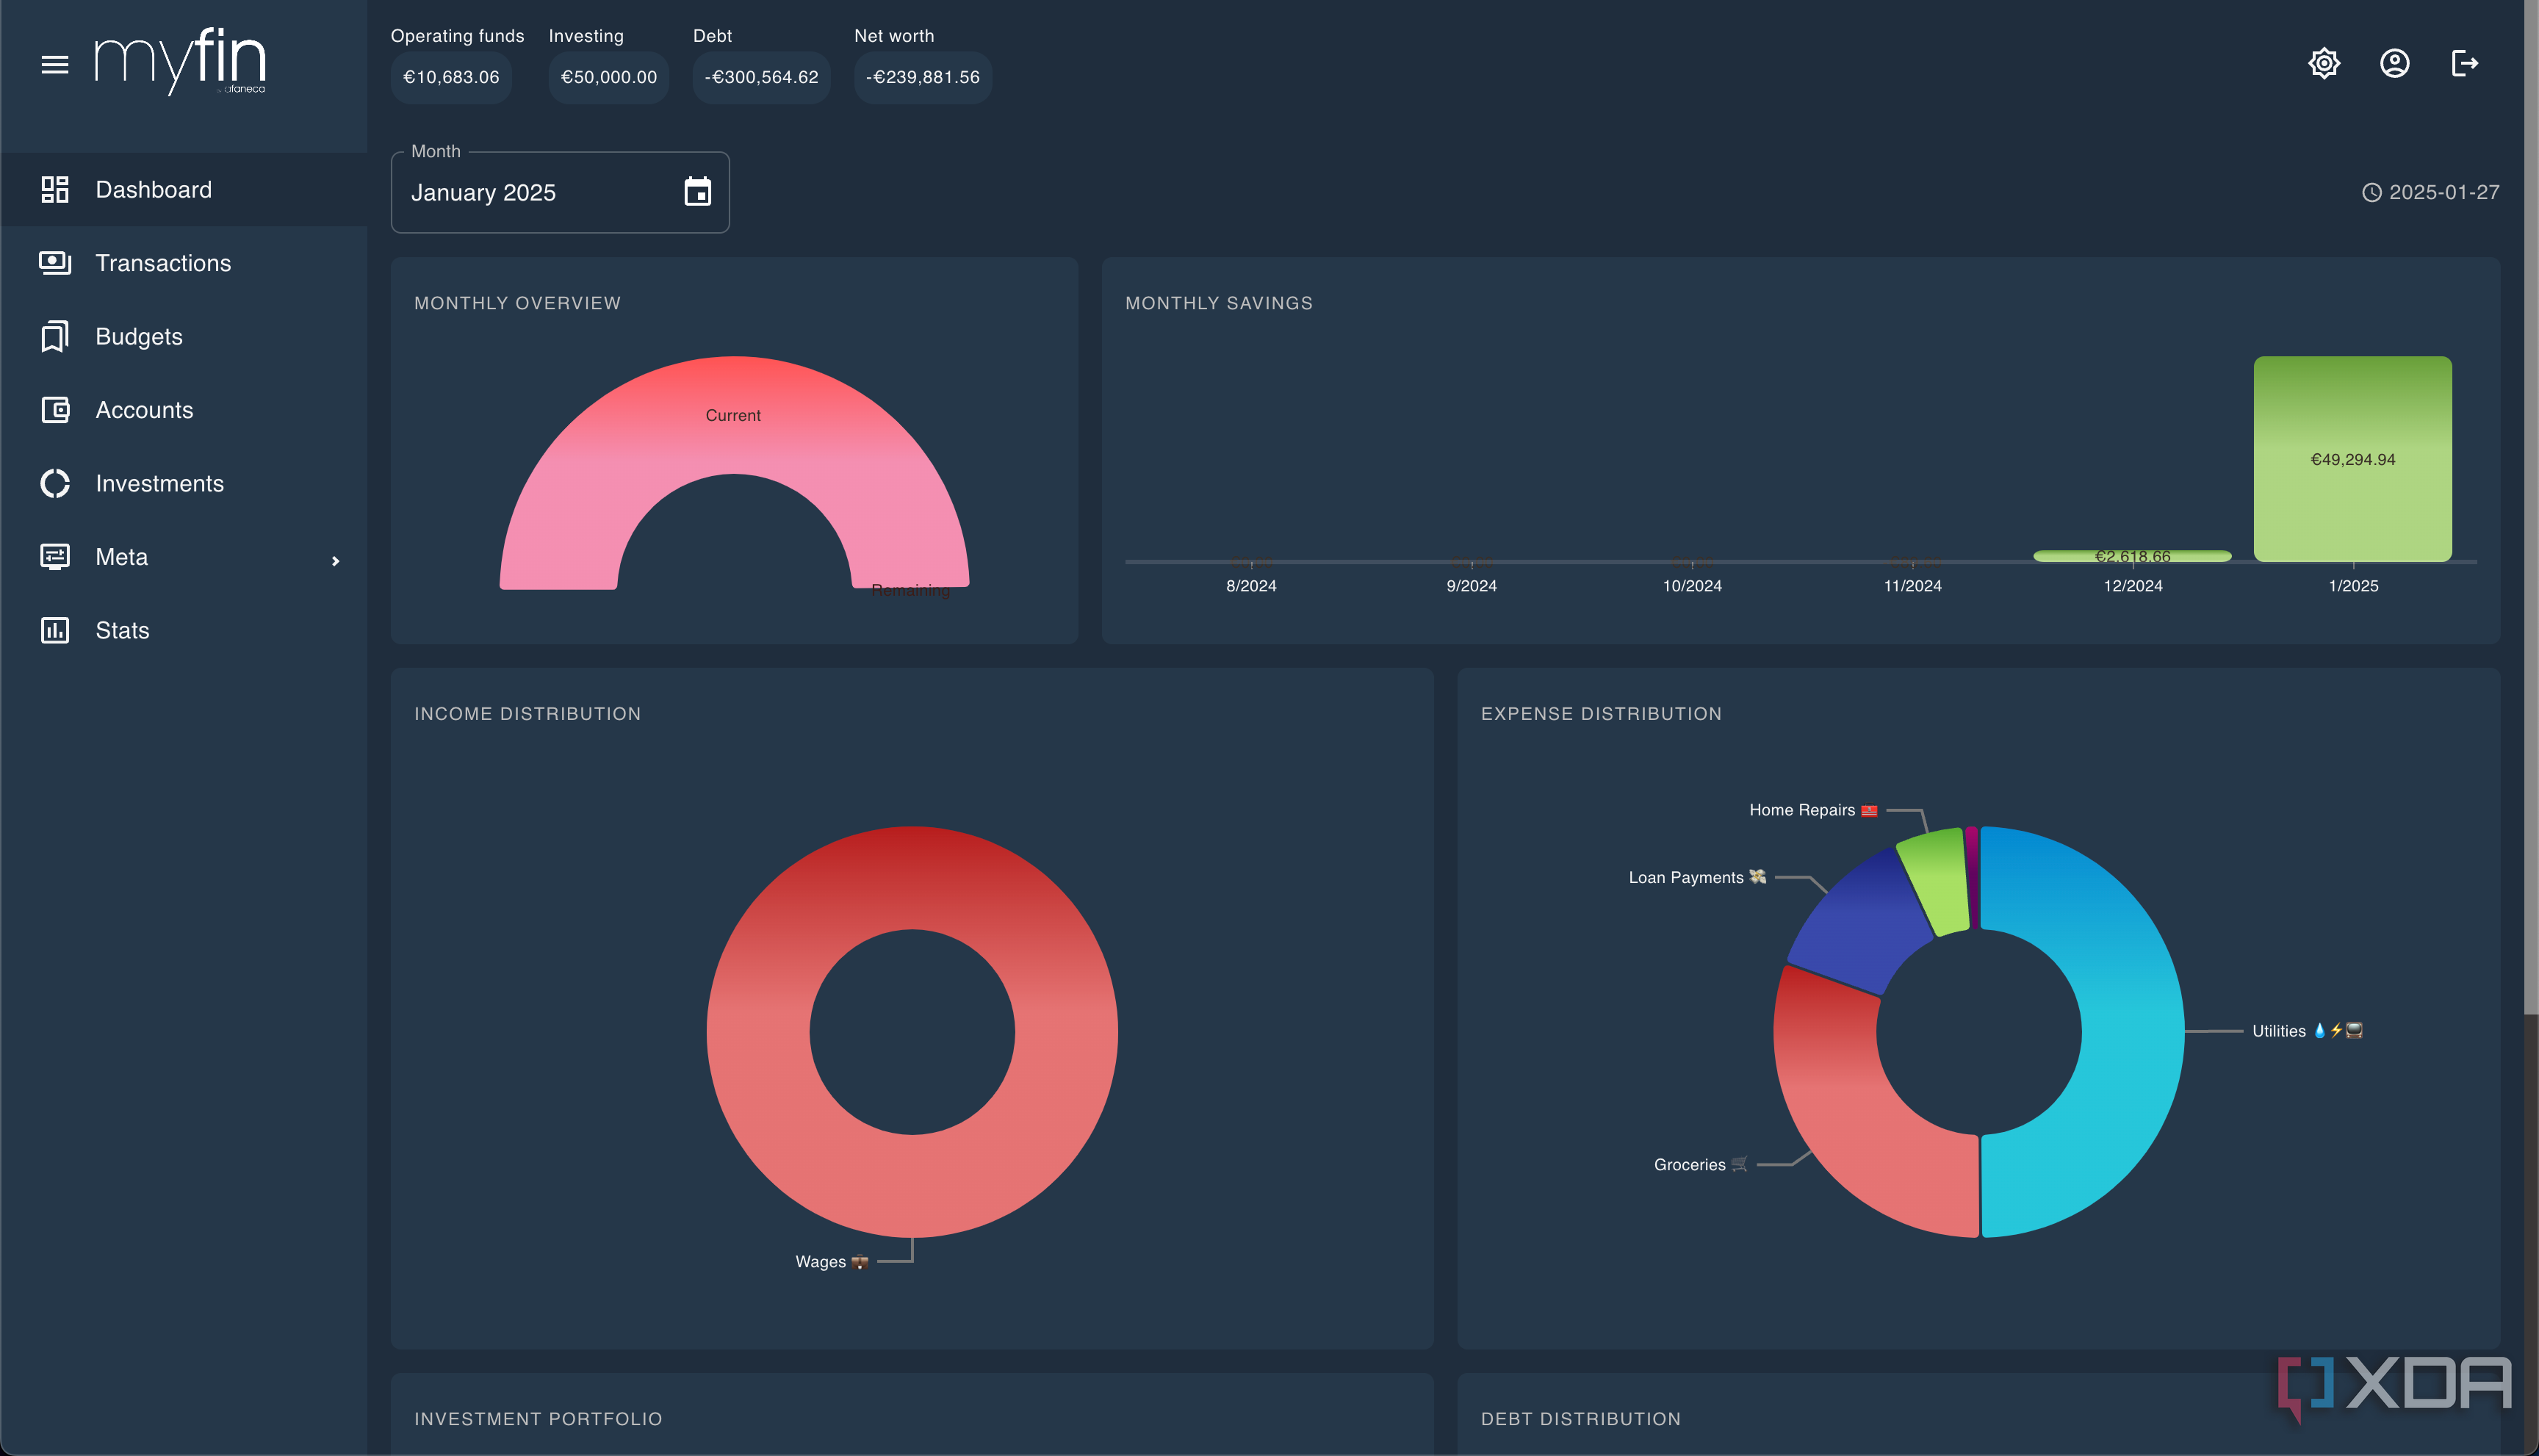The width and height of the screenshot is (2539, 1456).
Task: Click the Accounts wallet icon
Action: [55, 410]
